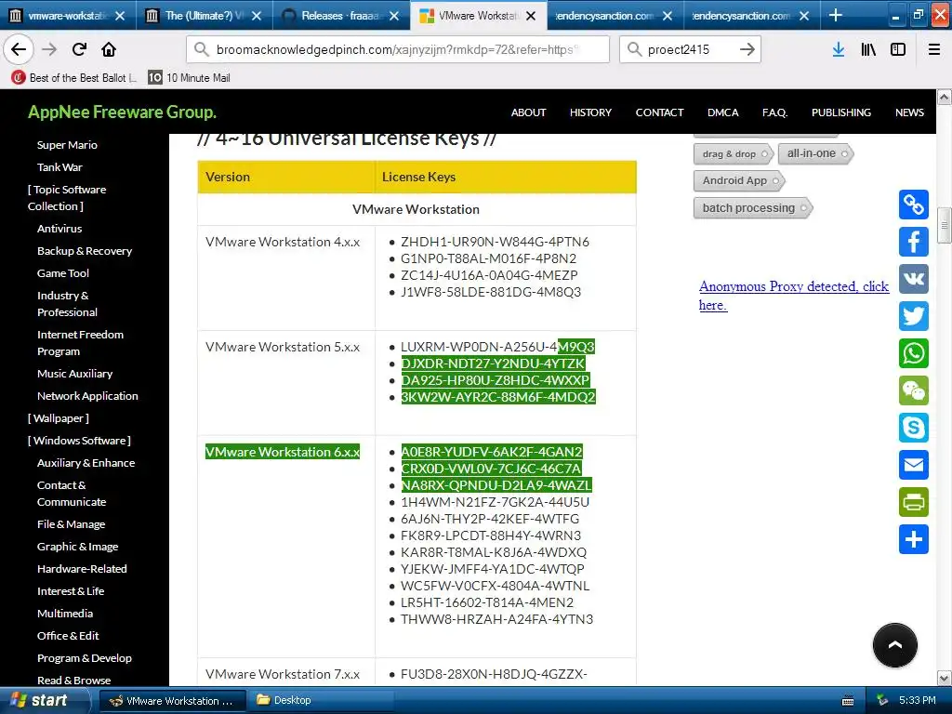Click the vertical scrollbar thumb
952x714 pixels.
(x=945, y=225)
